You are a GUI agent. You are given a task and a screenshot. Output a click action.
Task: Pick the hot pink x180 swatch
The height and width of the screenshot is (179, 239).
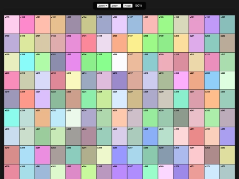pos(27,24)
